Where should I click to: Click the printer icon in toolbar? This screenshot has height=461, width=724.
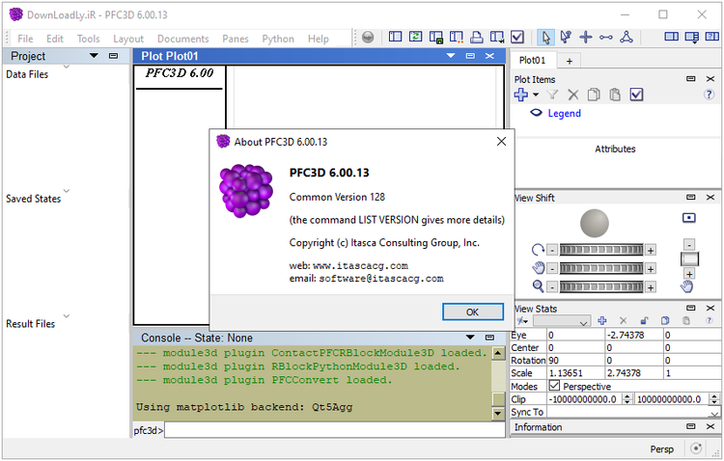click(x=475, y=38)
